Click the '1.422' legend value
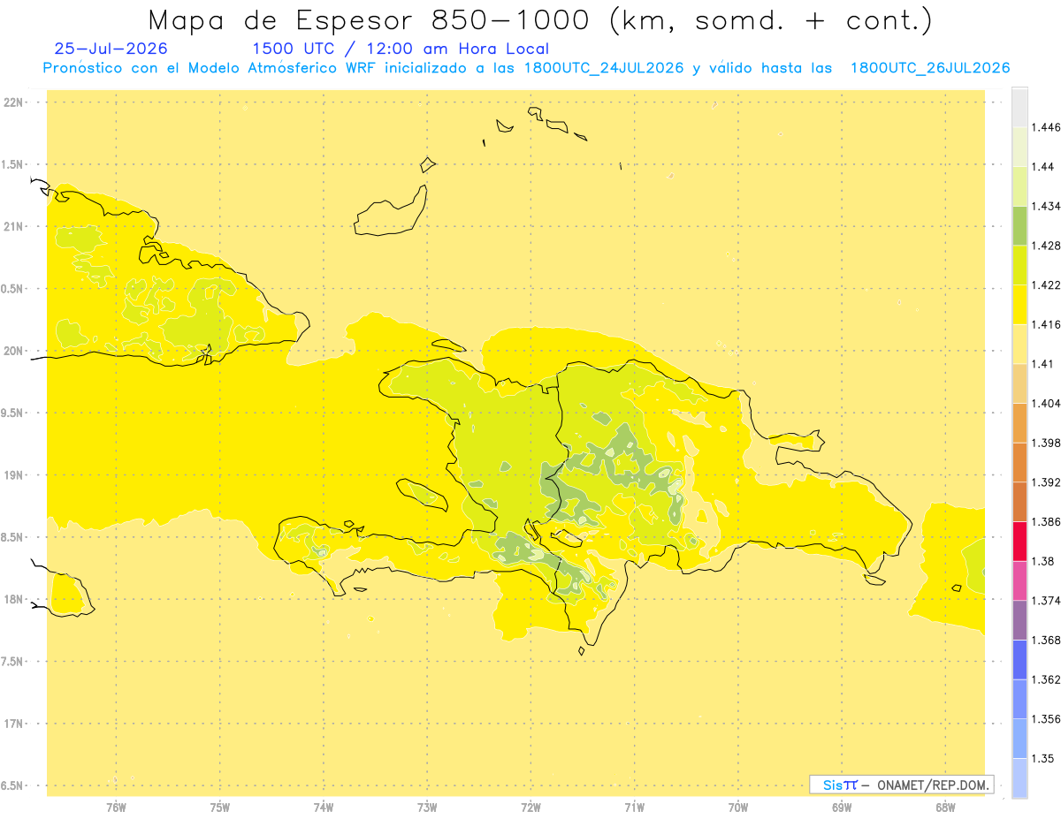This screenshot has width=1061, height=819. [1045, 284]
